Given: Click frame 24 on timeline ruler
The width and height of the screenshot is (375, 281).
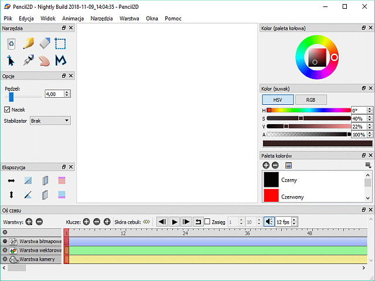Looking at the screenshot, I should [x=185, y=233].
